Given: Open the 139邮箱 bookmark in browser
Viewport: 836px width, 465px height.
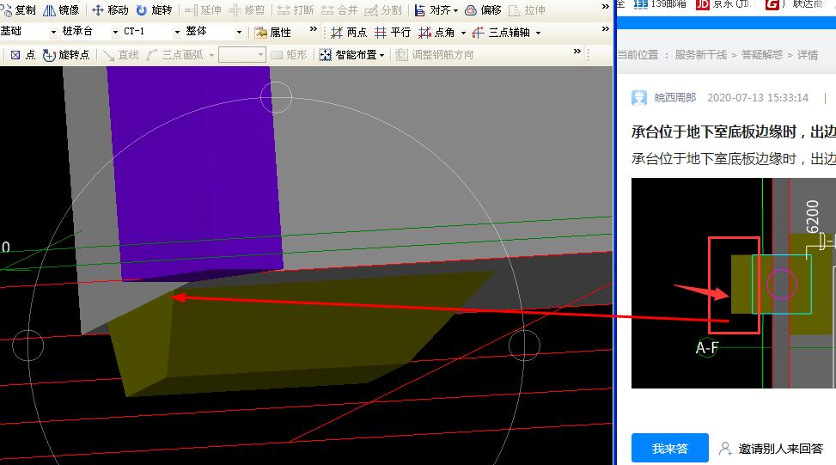Looking at the screenshot, I should pyautogui.click(x=660, y=4).
